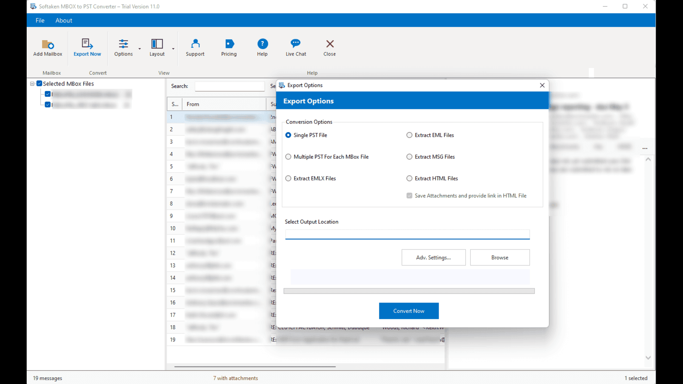This screenshot has width=683, height=384.
Task: Click the message list horizontal scrollbar
Action: click(255, 366)
